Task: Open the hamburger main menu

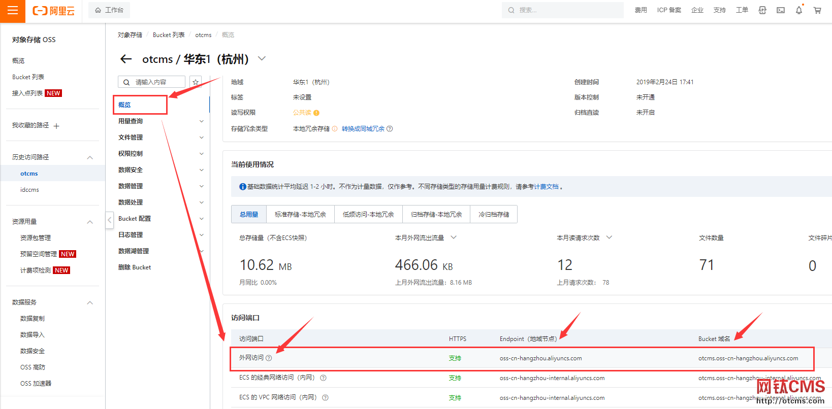Action: pos(13,10)
